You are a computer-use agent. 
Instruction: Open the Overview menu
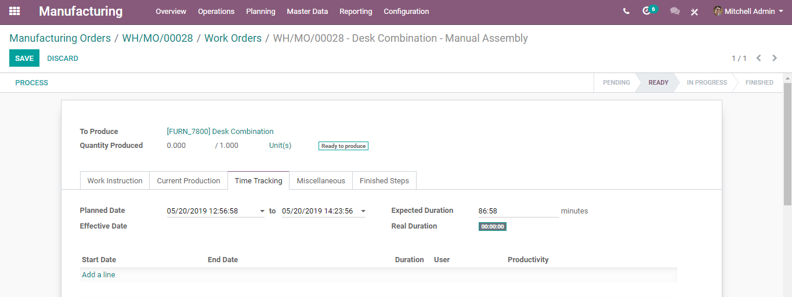(171, 11)
